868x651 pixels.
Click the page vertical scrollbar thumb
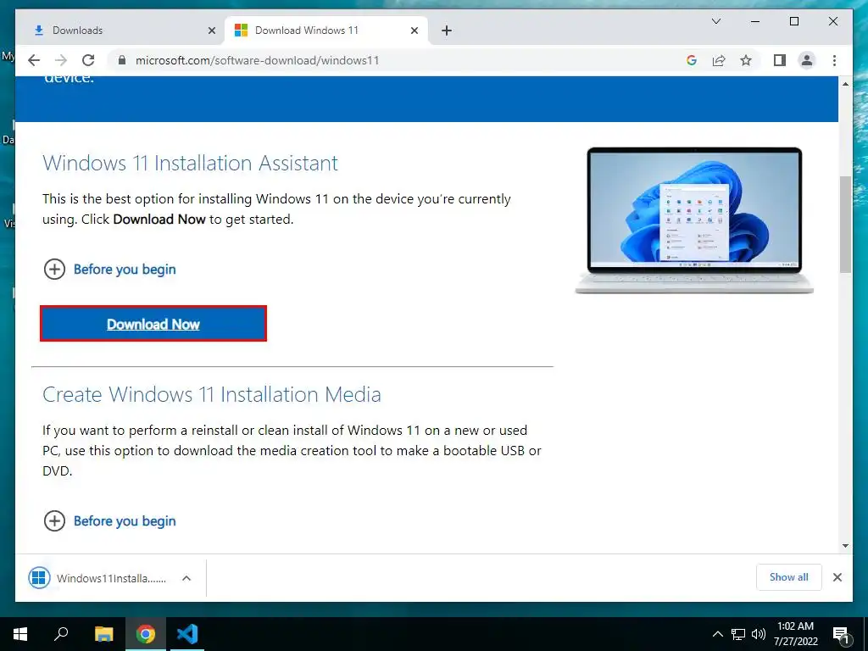click(x=845, y=224)
